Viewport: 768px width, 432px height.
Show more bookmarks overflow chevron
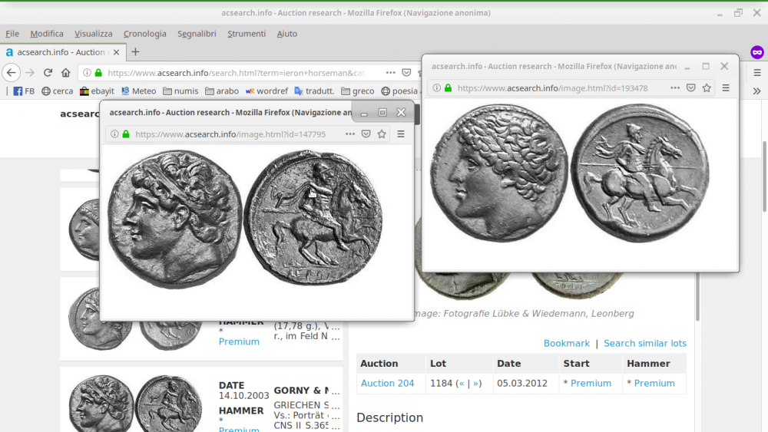[x=756, y=91]
